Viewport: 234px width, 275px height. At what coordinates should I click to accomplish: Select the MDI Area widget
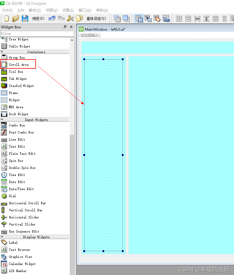coord(16,107)
